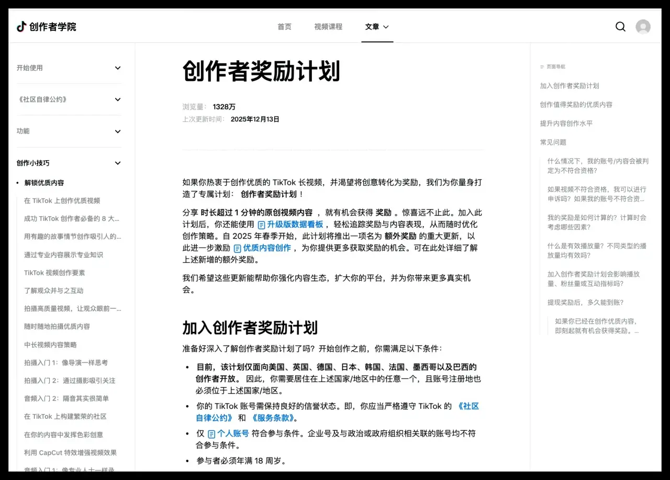Click document icon beside 升级版数据看板
670x480 pixels.
262,225
